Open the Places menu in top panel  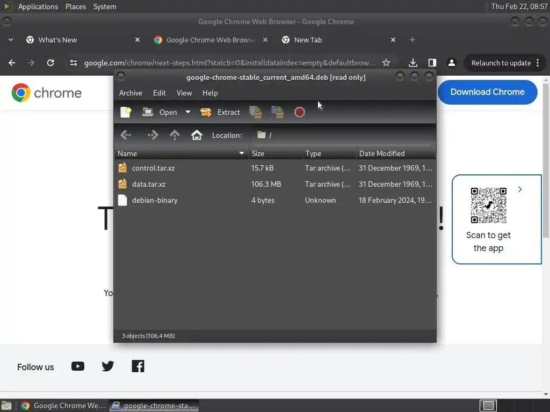click(75, 6)
